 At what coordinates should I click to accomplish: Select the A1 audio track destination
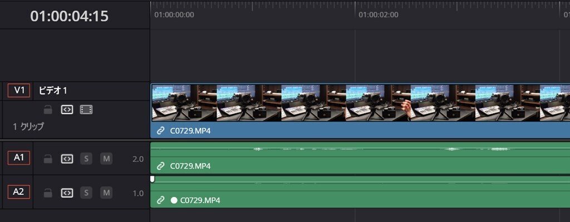point(19,157)
